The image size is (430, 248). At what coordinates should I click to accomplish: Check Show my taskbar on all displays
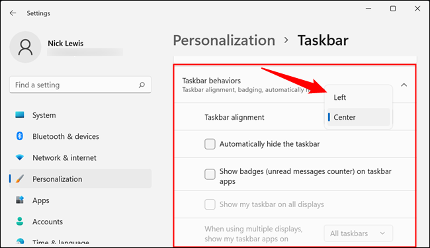(x=210, y=204)
